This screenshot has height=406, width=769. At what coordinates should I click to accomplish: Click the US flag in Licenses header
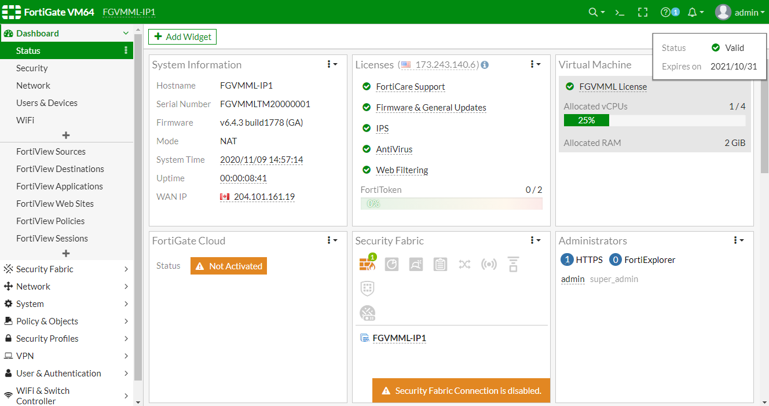pyautogui.click(x=406, y=65)
